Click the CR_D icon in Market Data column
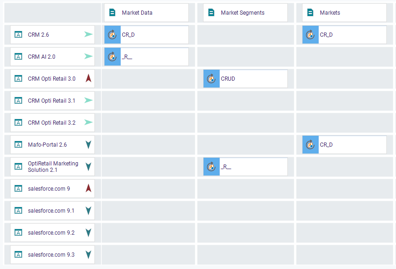Screen dimensions: 396x269 [112, 35]
